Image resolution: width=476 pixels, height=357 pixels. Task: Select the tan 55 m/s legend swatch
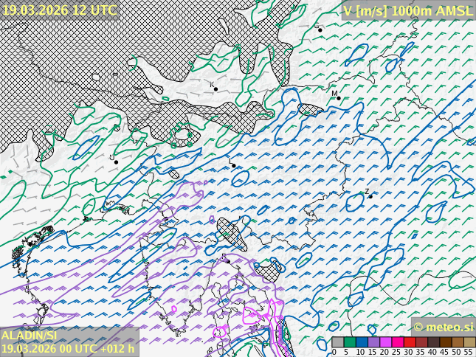469,342
